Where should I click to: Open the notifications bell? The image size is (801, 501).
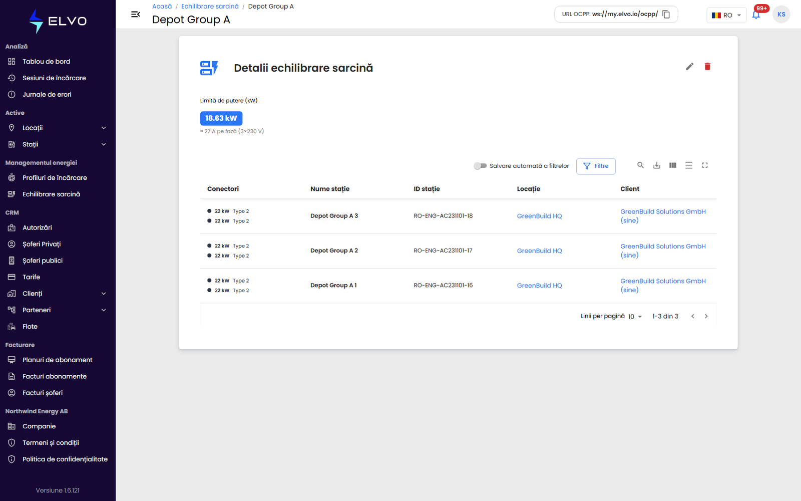tap(756, 15)
